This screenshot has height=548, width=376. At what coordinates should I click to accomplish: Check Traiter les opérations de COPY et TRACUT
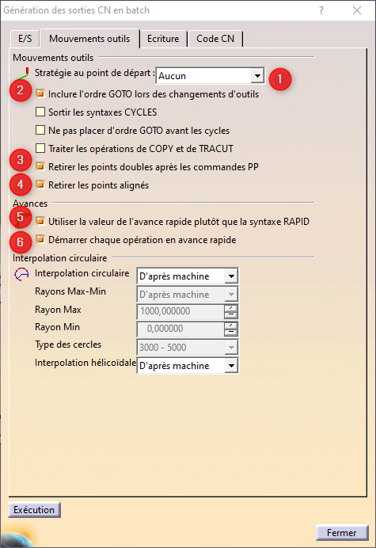(x=40, y=148)
